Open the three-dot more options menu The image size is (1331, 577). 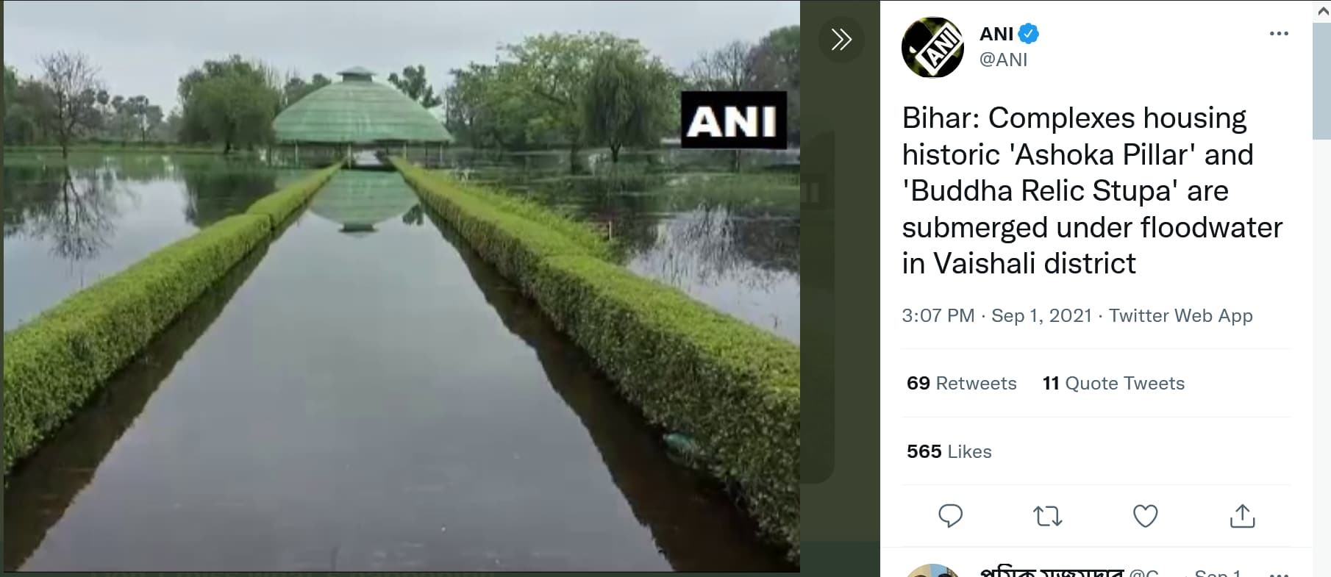point(1279,34)
